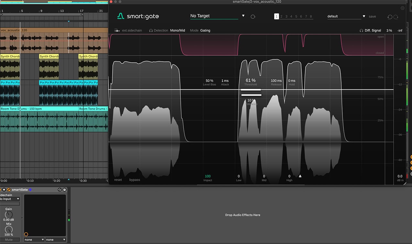
Task: Click the Tolerance line handle
Action: 251,95
